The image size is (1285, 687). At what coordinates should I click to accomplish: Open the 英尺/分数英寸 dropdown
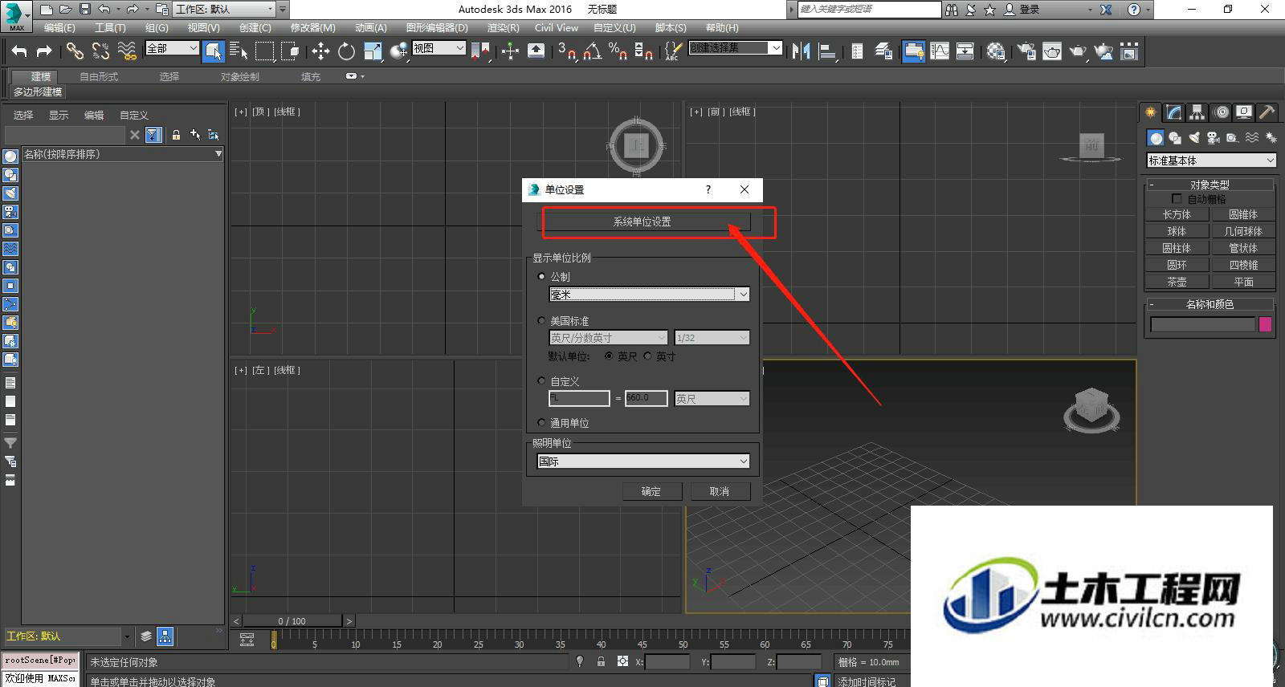[x=608, y=338]
